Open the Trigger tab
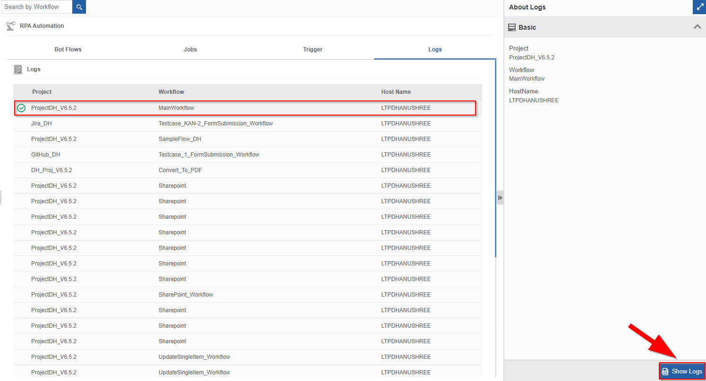The image size is (706, 381). (313, 50)
